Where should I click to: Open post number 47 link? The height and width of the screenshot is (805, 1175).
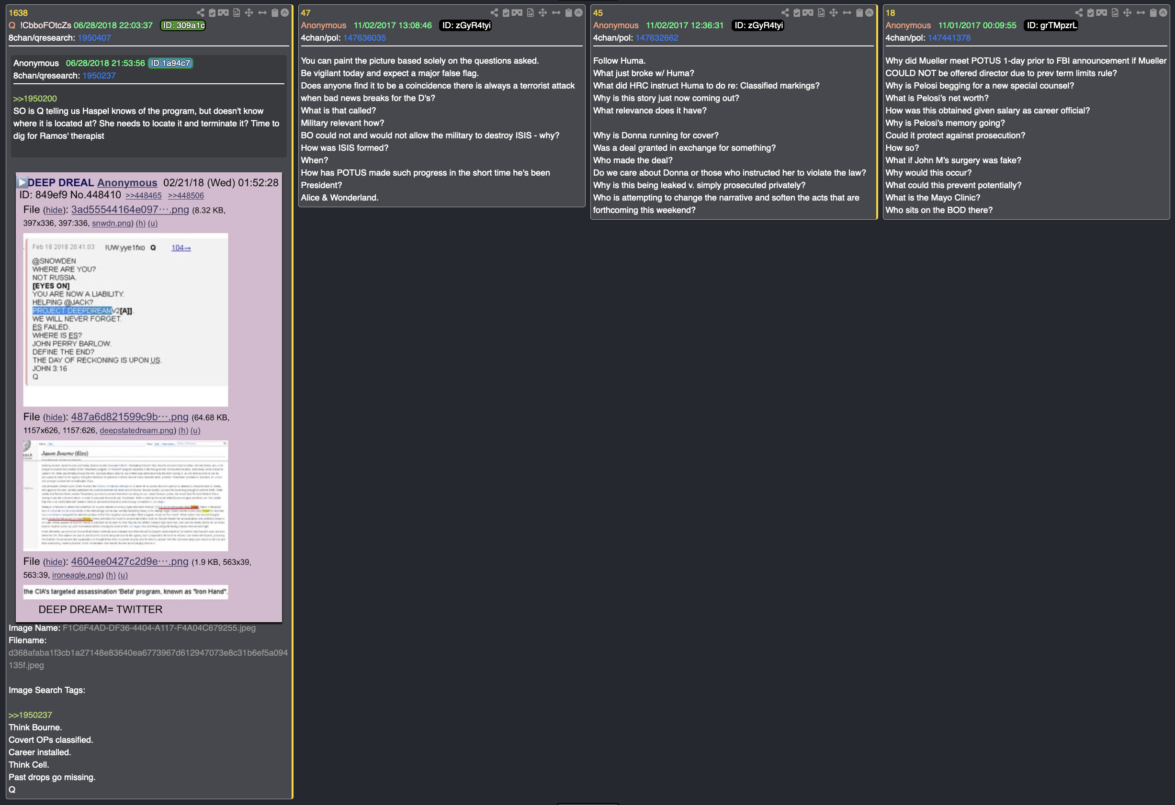(305, 12)
